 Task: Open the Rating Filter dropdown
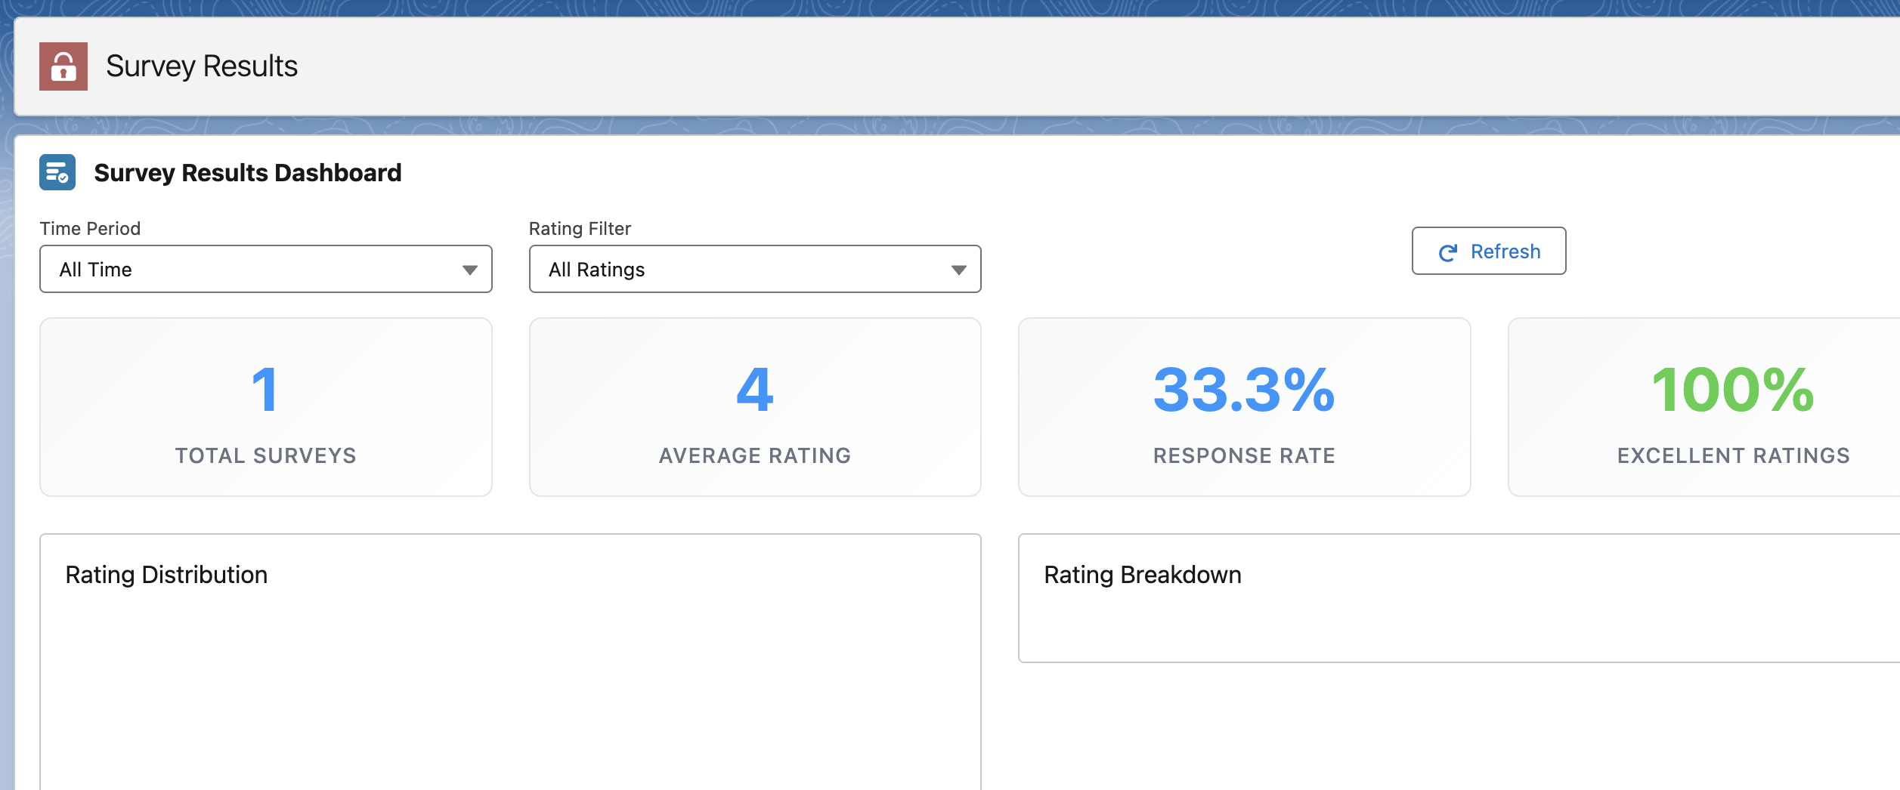point(755,269)
